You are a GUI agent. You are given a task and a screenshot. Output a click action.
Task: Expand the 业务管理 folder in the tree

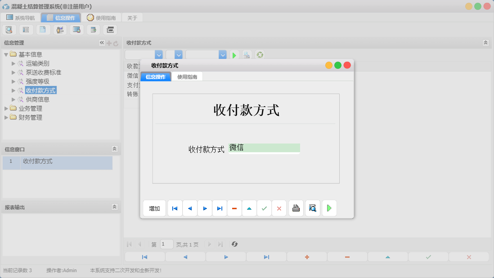pos(6,108)
